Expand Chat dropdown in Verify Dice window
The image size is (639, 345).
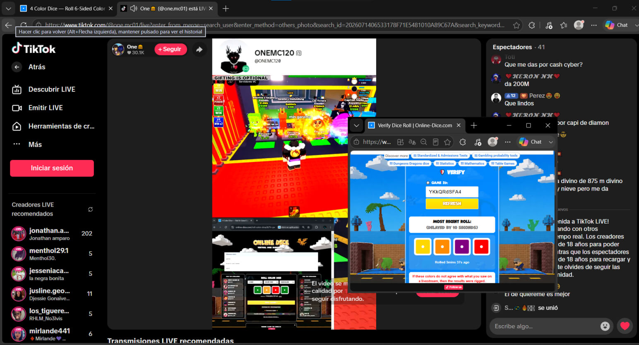[550, 142]
